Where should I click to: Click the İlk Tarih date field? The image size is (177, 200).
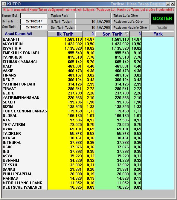33,21
